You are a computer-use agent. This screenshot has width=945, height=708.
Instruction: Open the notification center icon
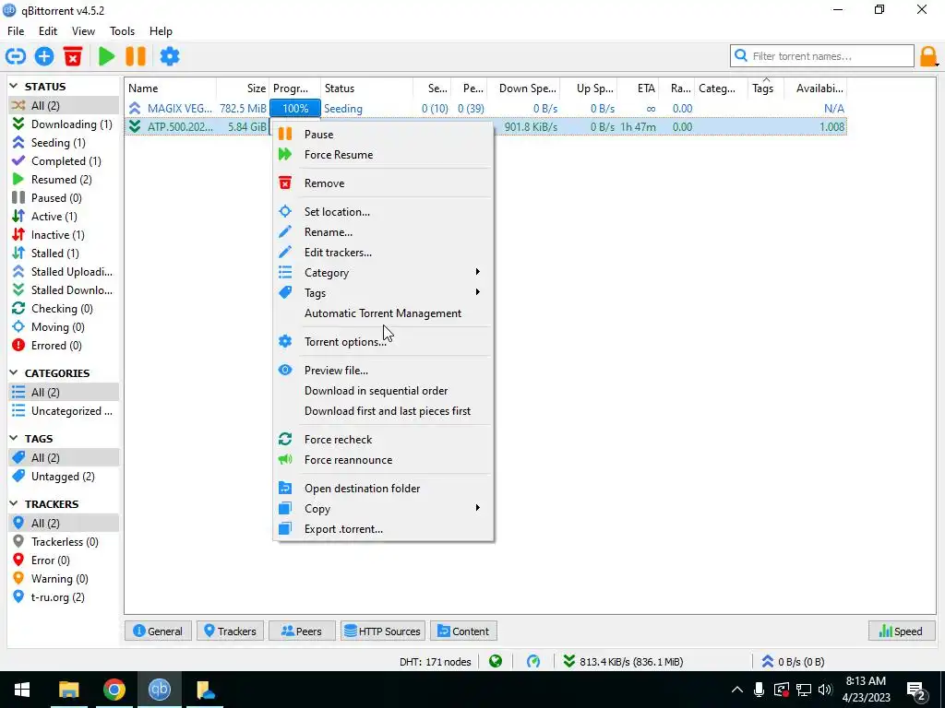(916, 690)
